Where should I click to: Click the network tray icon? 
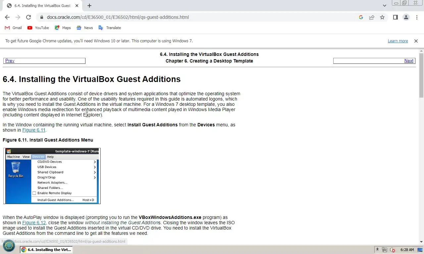385,250
